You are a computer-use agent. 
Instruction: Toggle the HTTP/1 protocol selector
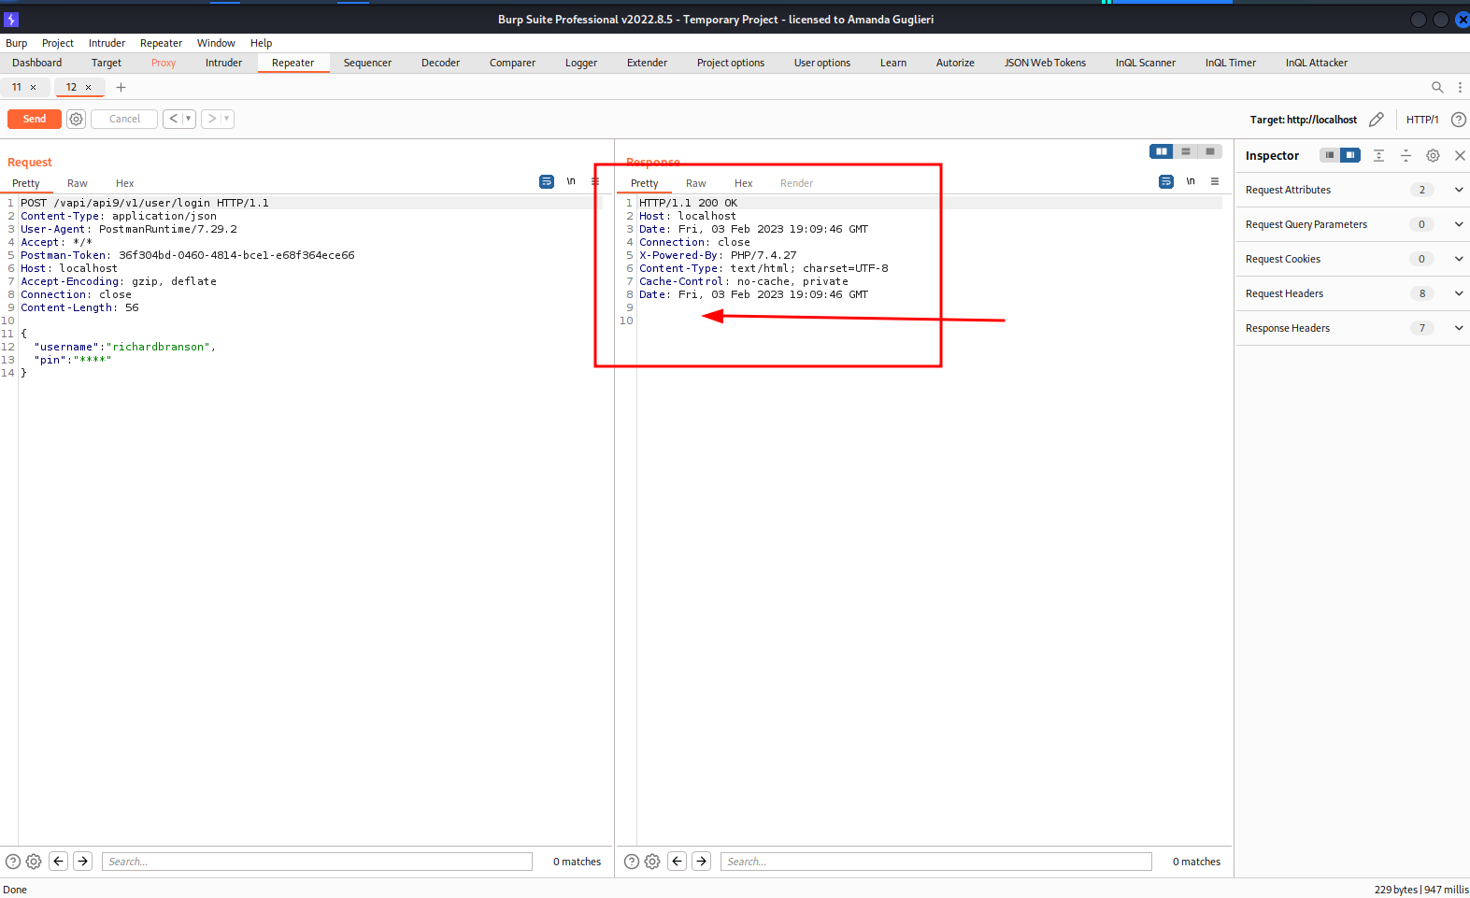click(x=1422, y=120)
